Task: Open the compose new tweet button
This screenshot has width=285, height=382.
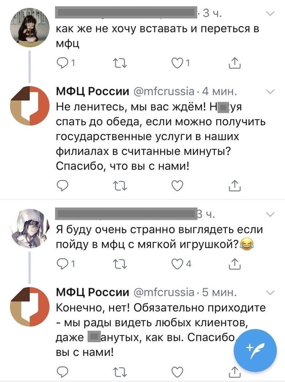Action: [255, 349]
